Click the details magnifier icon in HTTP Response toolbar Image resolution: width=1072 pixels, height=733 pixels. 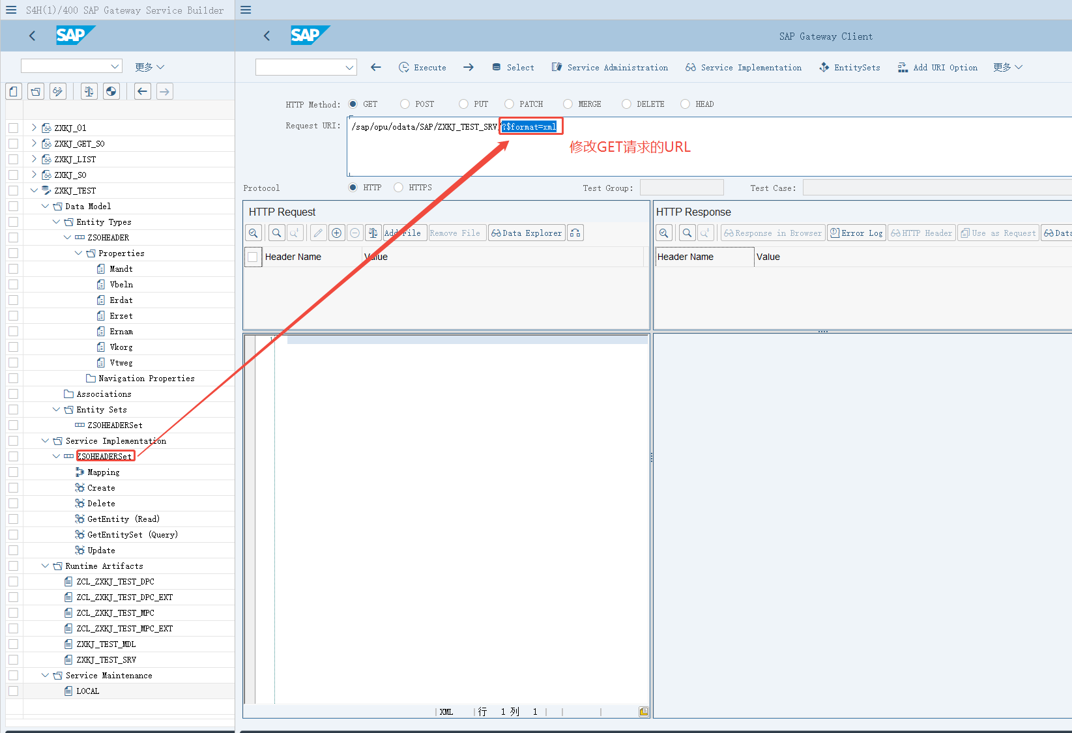664,233
